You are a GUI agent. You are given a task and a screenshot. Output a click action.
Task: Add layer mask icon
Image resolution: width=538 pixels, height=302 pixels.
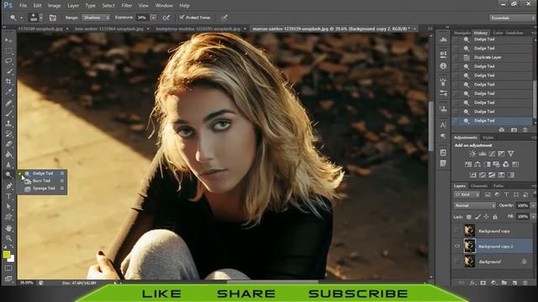point(483,283)
